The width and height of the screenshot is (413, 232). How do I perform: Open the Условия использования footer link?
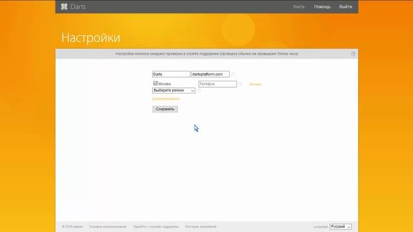click(108, 226)
